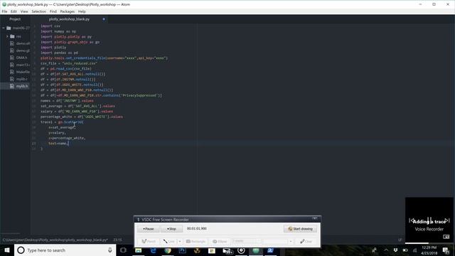Open the Windows Start menu
Image resolution: width=455 pixels, height=256 pixels.
click(7, 250)
